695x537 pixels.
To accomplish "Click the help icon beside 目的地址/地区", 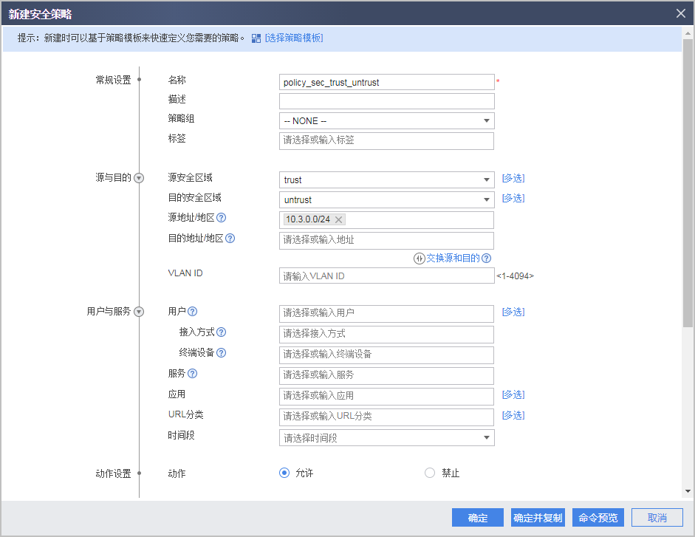I will (x=231, y=239).
